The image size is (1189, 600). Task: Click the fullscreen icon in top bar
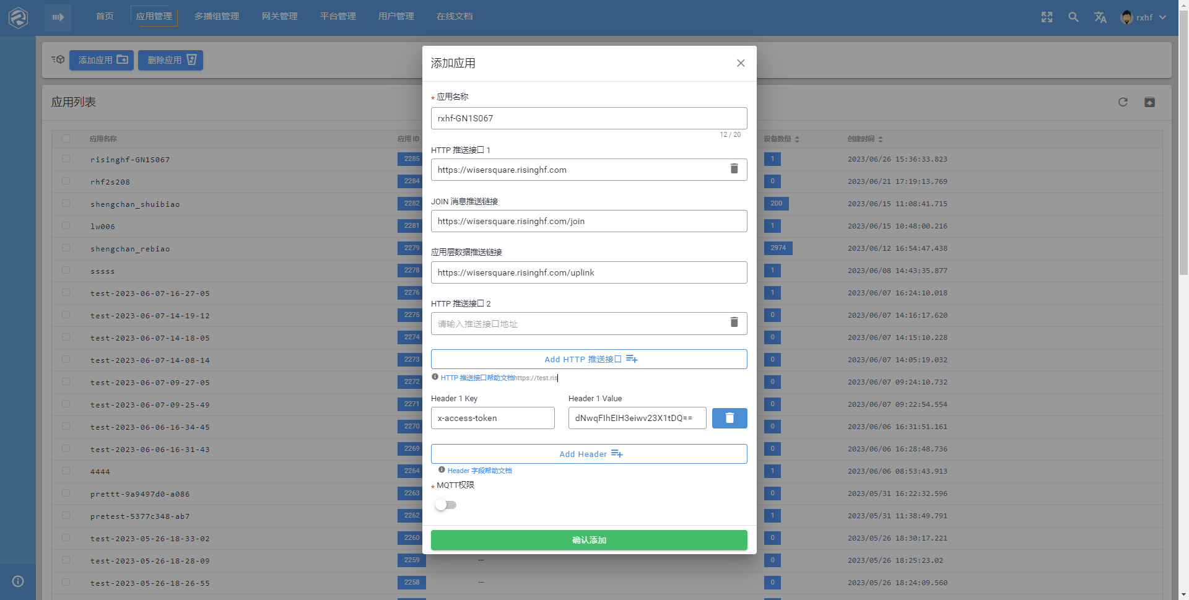(1047, 17)
